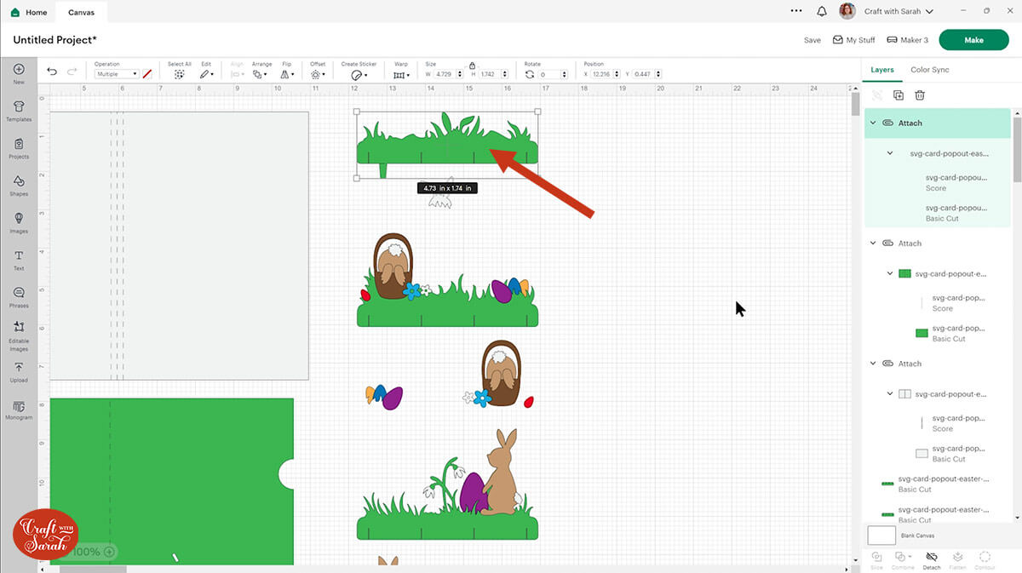Click the Easter basket on grass image
This screenshot has height=573, width=1022.
447,279
